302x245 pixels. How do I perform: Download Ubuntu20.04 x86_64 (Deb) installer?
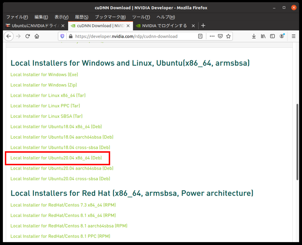(56, 158)
